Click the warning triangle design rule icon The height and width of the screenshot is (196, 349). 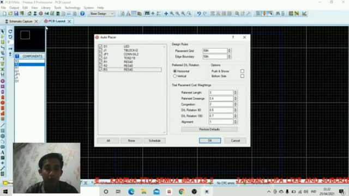(129, 14)
